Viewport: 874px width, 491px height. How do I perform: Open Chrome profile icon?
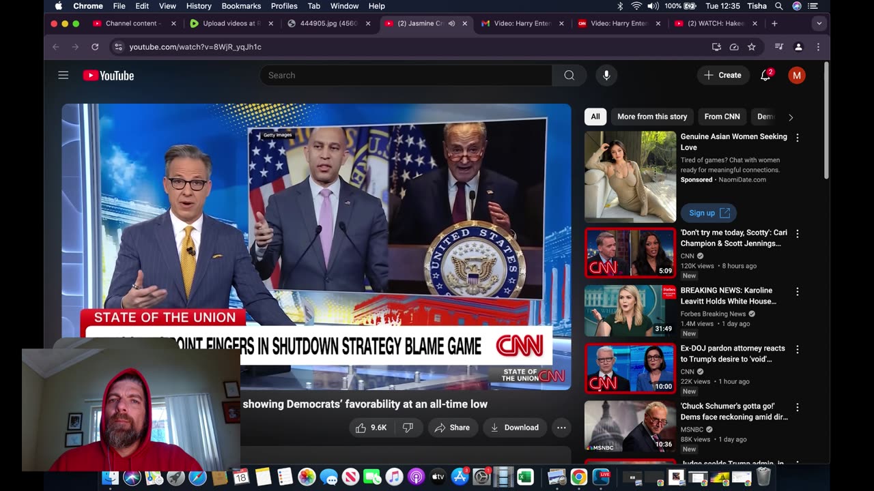798,47
